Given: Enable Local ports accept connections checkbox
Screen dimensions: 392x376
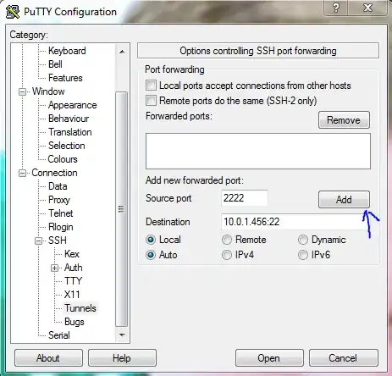Looking at the screenshot, I should coord(151,86).
